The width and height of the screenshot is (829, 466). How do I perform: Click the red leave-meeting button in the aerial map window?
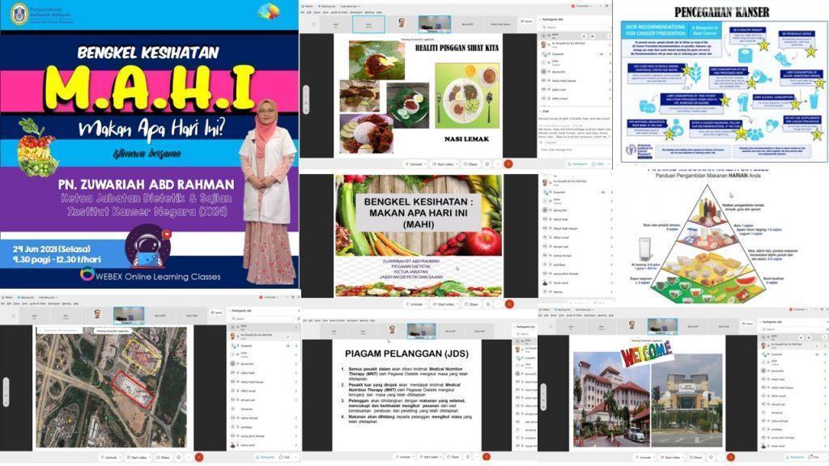(199, 457)
